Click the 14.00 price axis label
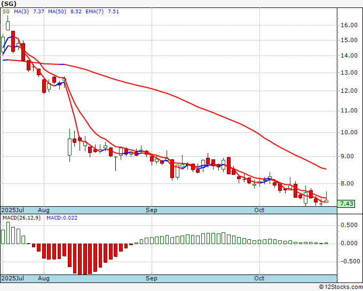Screen dimensions: 363x291 click(x=349, y=55)
